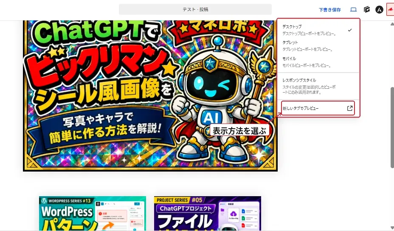Viewport: 394px width, 231px height.
Task: Select タブレット preview option
Action: [x=318, y=46]
